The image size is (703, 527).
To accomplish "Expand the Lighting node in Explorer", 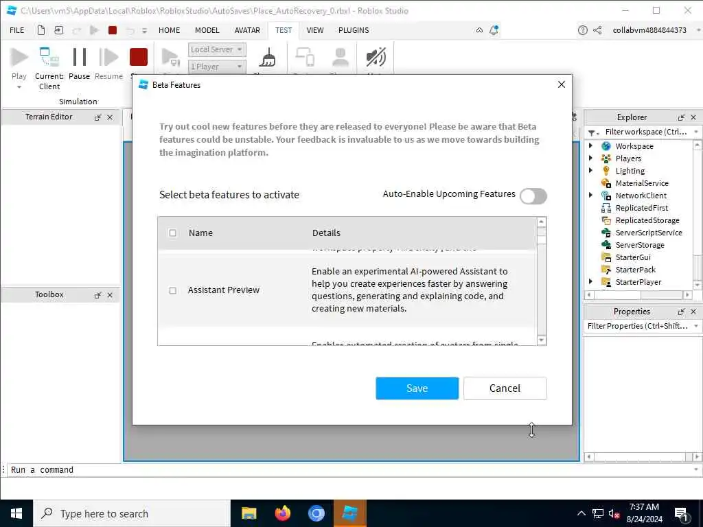I will (591, 170).
